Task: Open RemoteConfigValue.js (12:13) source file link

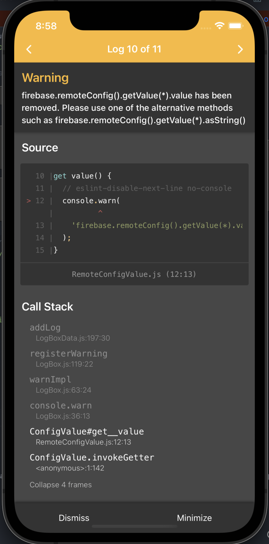Action: 134,274
